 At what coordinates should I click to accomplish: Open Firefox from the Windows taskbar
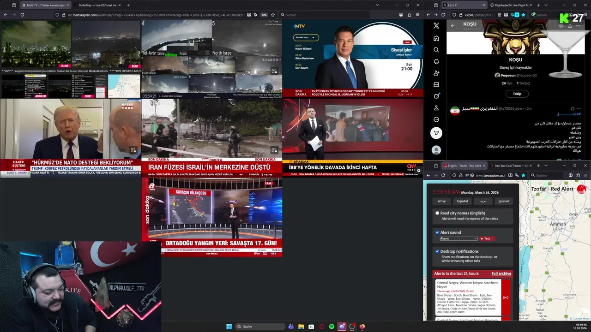(x=362, y=326)
